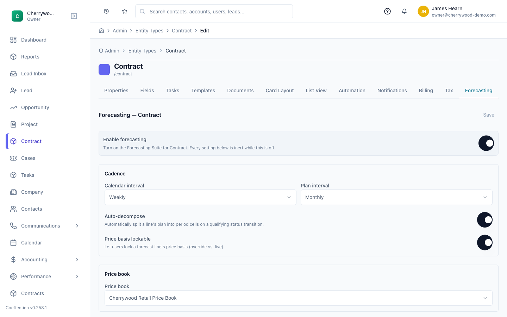
Task: Click the Contracts cube icon
Action: (x=13, y=293)
